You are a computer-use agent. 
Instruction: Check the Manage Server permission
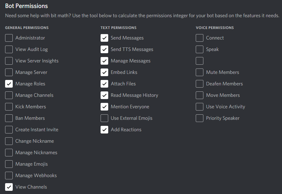[x=9, y=72]
